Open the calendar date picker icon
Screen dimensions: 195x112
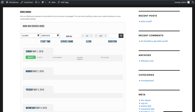point(121,36)
